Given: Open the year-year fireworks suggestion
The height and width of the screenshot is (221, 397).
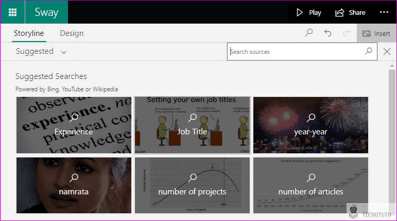Looking at the screenshot, I should coord(310,125).
